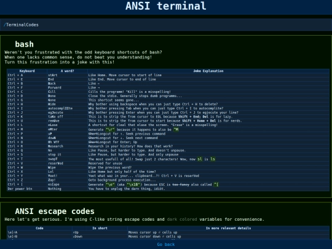Click the ANSI escape codes heading
The height and width of the screenshot is (249, 332).
point(55,211)
